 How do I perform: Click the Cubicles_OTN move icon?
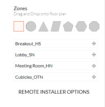click(x=94, y=77)
